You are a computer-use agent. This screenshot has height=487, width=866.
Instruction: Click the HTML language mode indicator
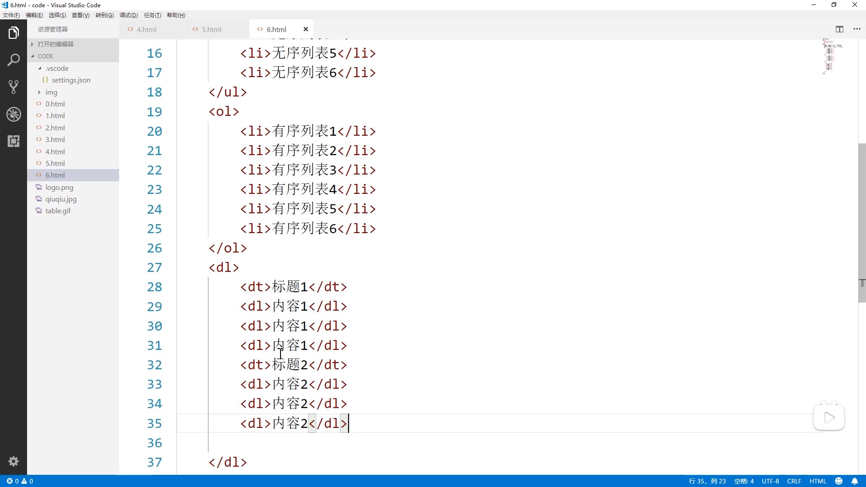tap(818, 481)
